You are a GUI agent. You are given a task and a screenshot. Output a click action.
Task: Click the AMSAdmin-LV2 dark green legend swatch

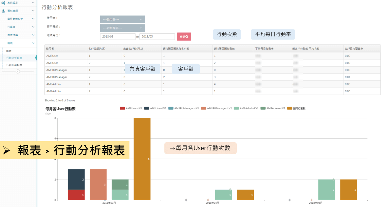coord(263,108)
